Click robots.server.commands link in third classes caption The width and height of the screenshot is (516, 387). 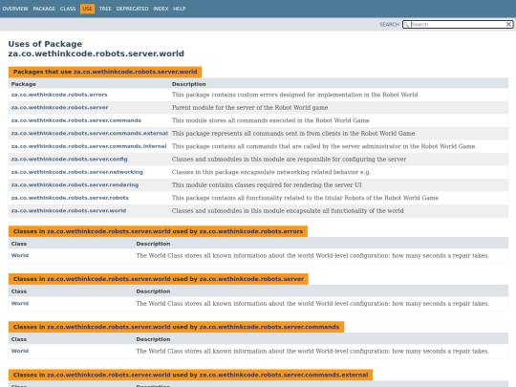pos(269,327)
